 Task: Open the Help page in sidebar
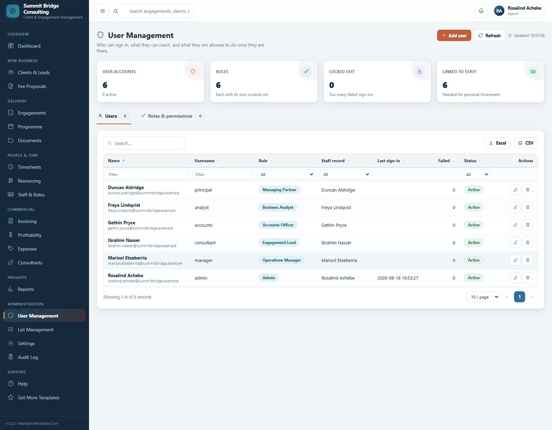tap(45, 384)
